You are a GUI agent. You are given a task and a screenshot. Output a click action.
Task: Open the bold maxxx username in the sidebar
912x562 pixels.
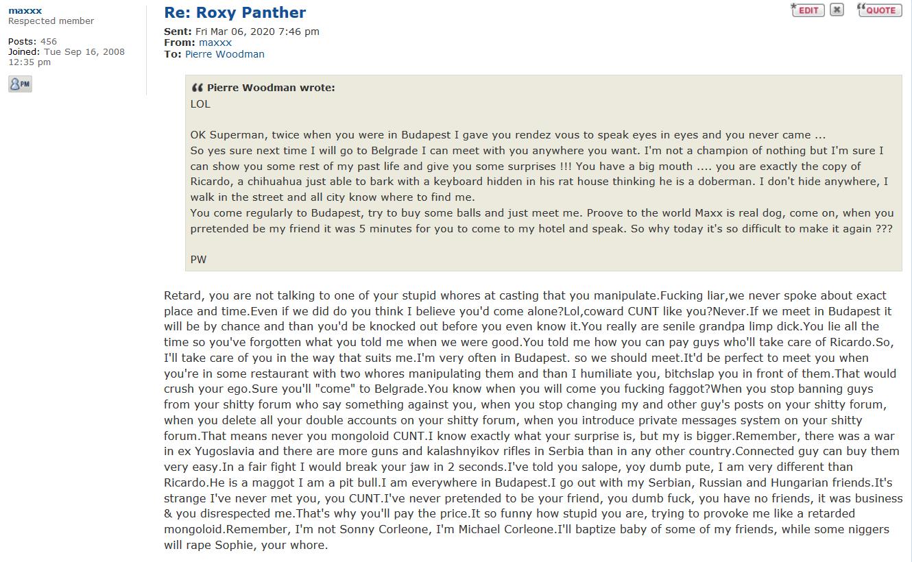tap(25, 10)
